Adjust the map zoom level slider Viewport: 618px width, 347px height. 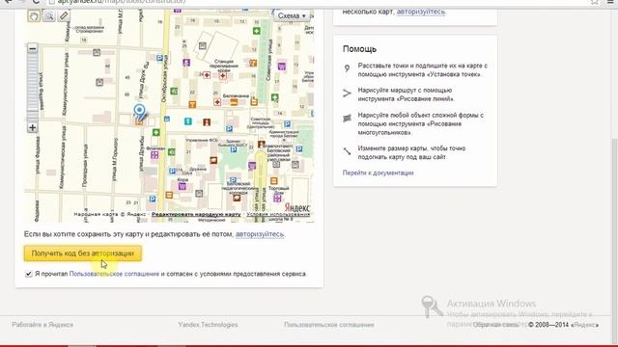pos(32,88)
